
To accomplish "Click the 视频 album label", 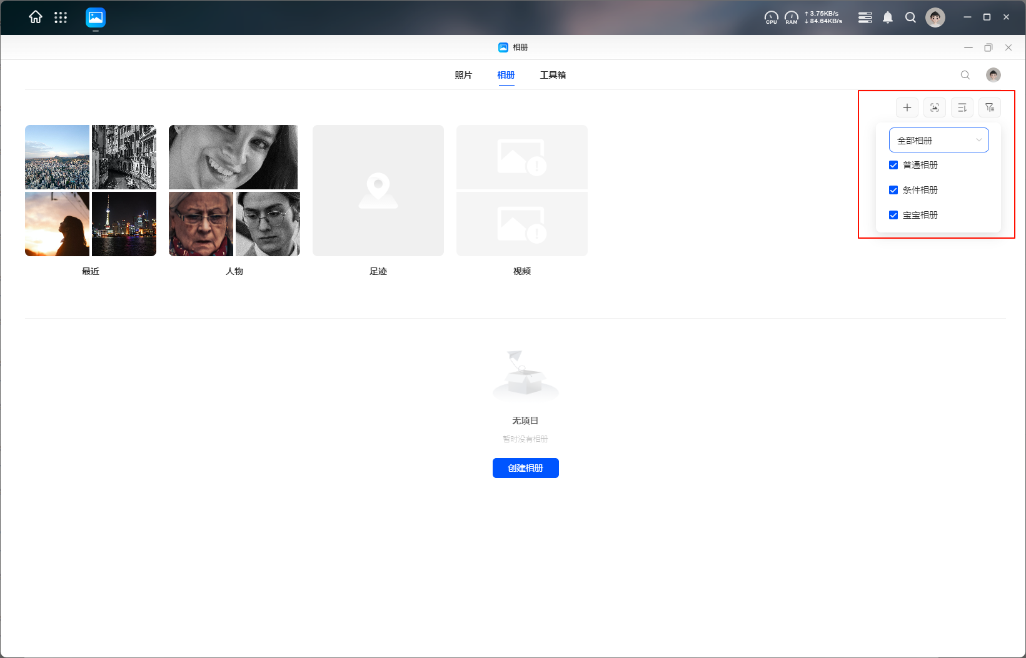I will (x=522, y=271).
